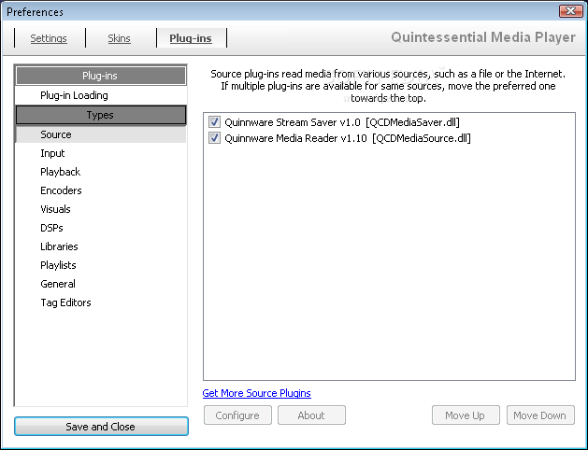Open Tag Editors plug-in type
The width and height of the screenshot is (588, 450).
pyautogui.click(x=101, y=302)
